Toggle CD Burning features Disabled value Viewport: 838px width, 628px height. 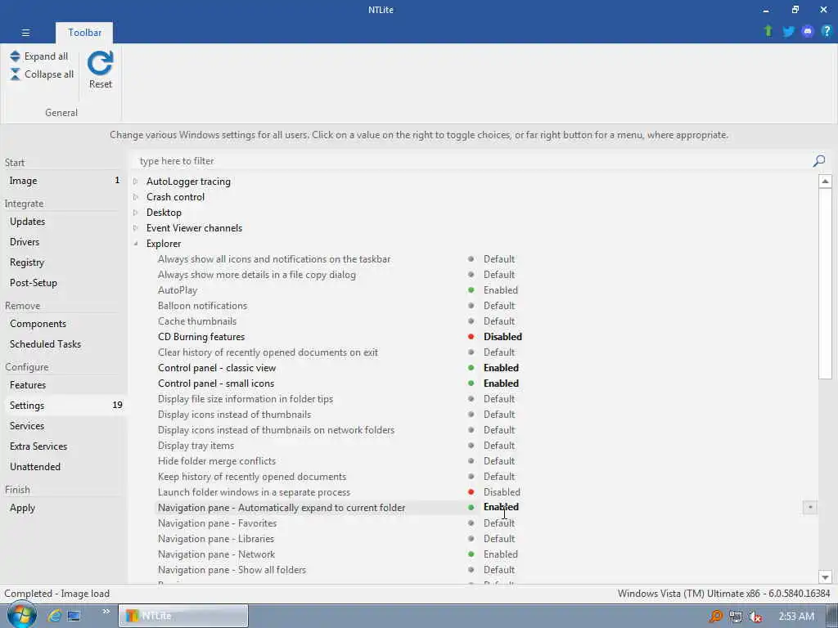tap(502, 336)
